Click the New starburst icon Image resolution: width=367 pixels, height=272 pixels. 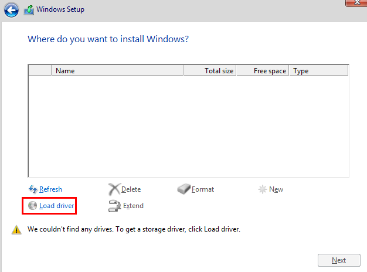point(263,189)
